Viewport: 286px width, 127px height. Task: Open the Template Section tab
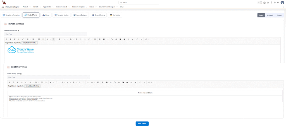click(62, 15)
